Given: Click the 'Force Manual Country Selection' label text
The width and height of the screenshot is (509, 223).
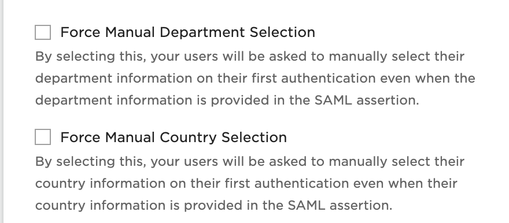Looking at the screenshot, I should [174, 137].
